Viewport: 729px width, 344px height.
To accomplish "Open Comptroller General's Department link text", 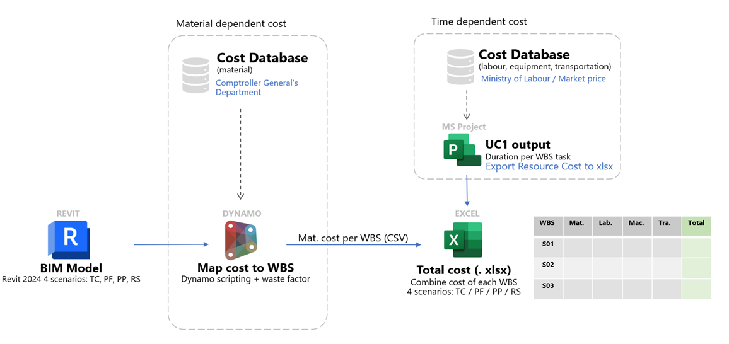I will pyautogui.click(x=257, y=88).
